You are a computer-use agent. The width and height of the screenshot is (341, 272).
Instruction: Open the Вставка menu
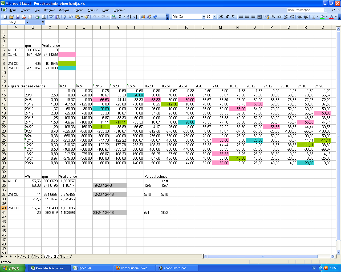pos(49,10)
